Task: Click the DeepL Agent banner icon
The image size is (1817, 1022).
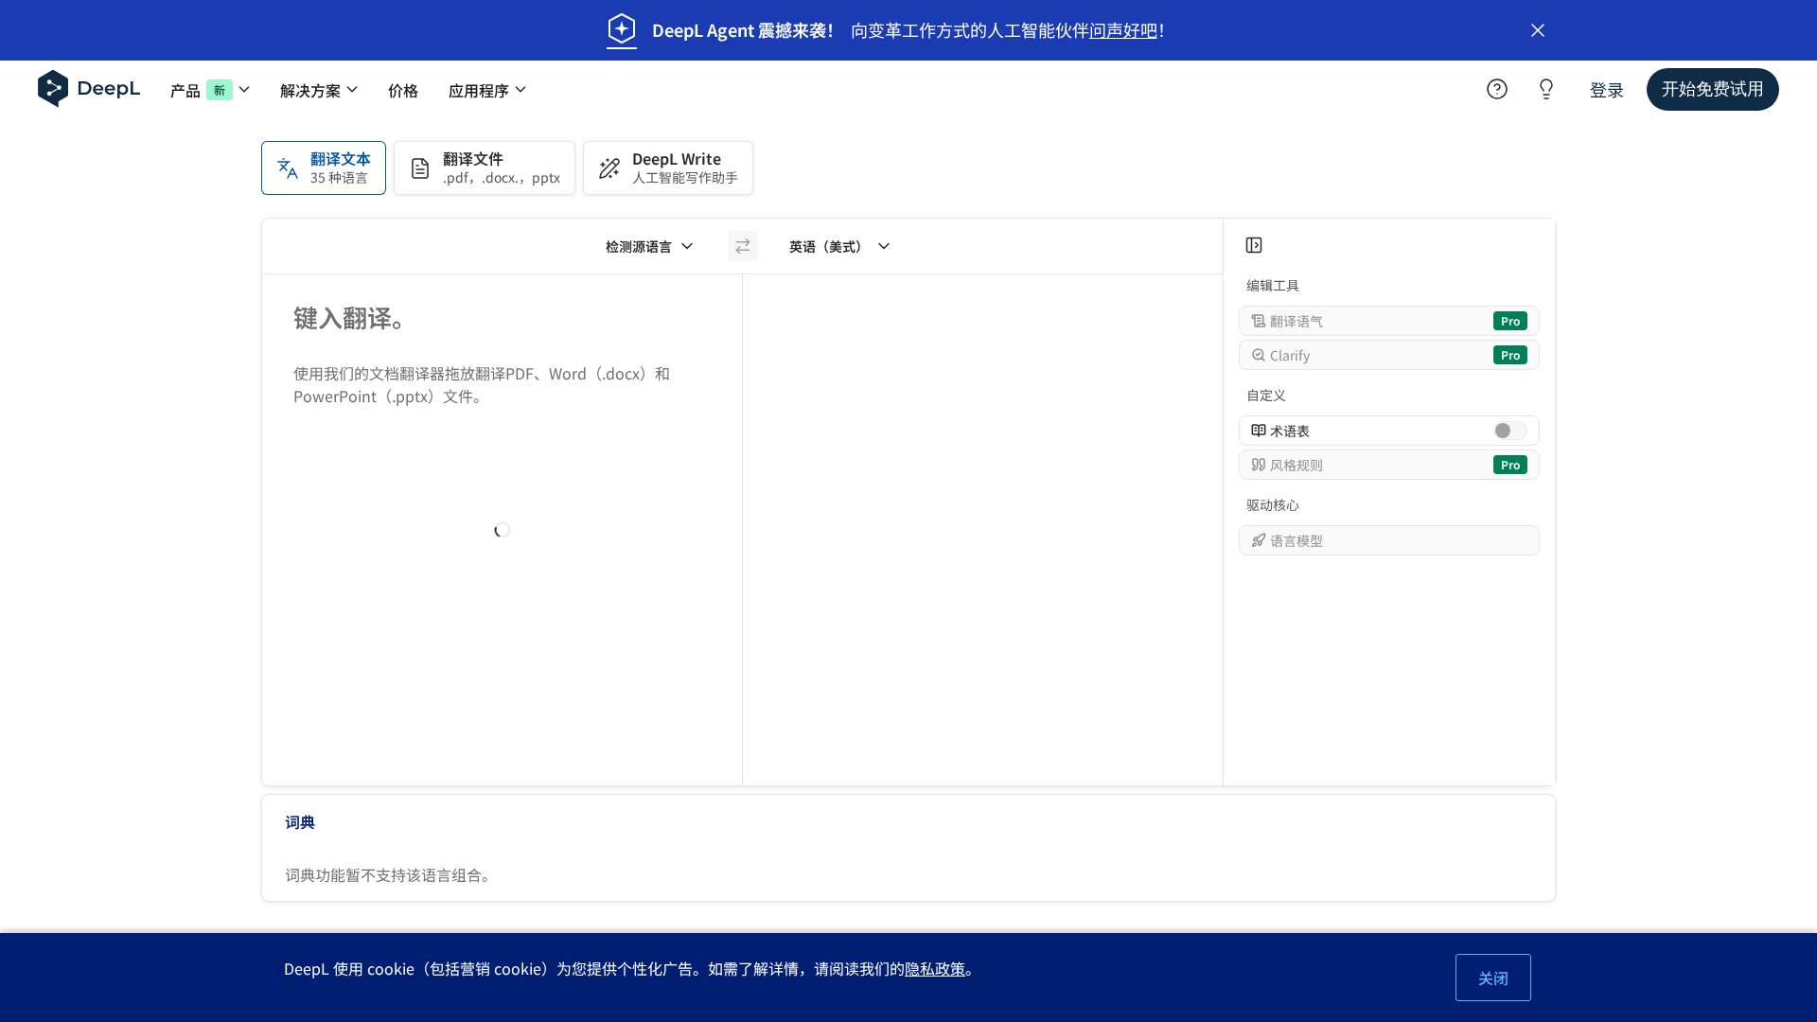Action: [622, 30]
